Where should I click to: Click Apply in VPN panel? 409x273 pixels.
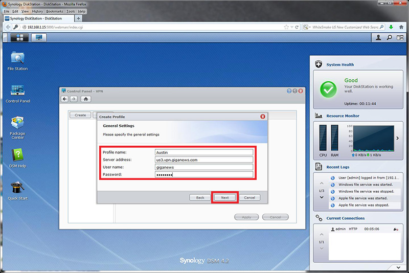click(246, 217)
